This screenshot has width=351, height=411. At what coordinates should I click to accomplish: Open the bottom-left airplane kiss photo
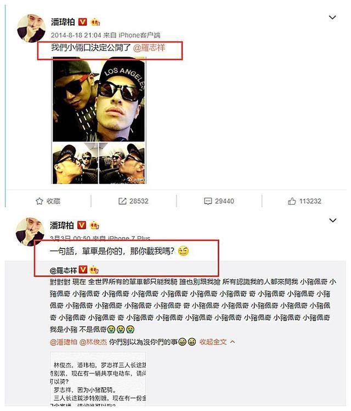click(75, 163)
